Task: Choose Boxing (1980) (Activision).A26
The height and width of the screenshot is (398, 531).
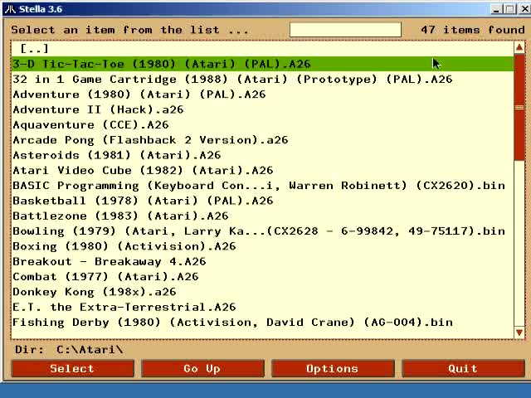Action: tap(124, 246)
